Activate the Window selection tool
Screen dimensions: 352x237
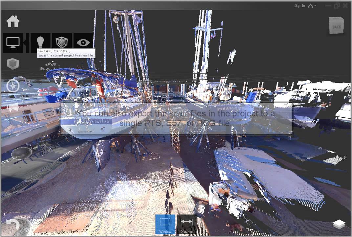[x=165, y=224]
